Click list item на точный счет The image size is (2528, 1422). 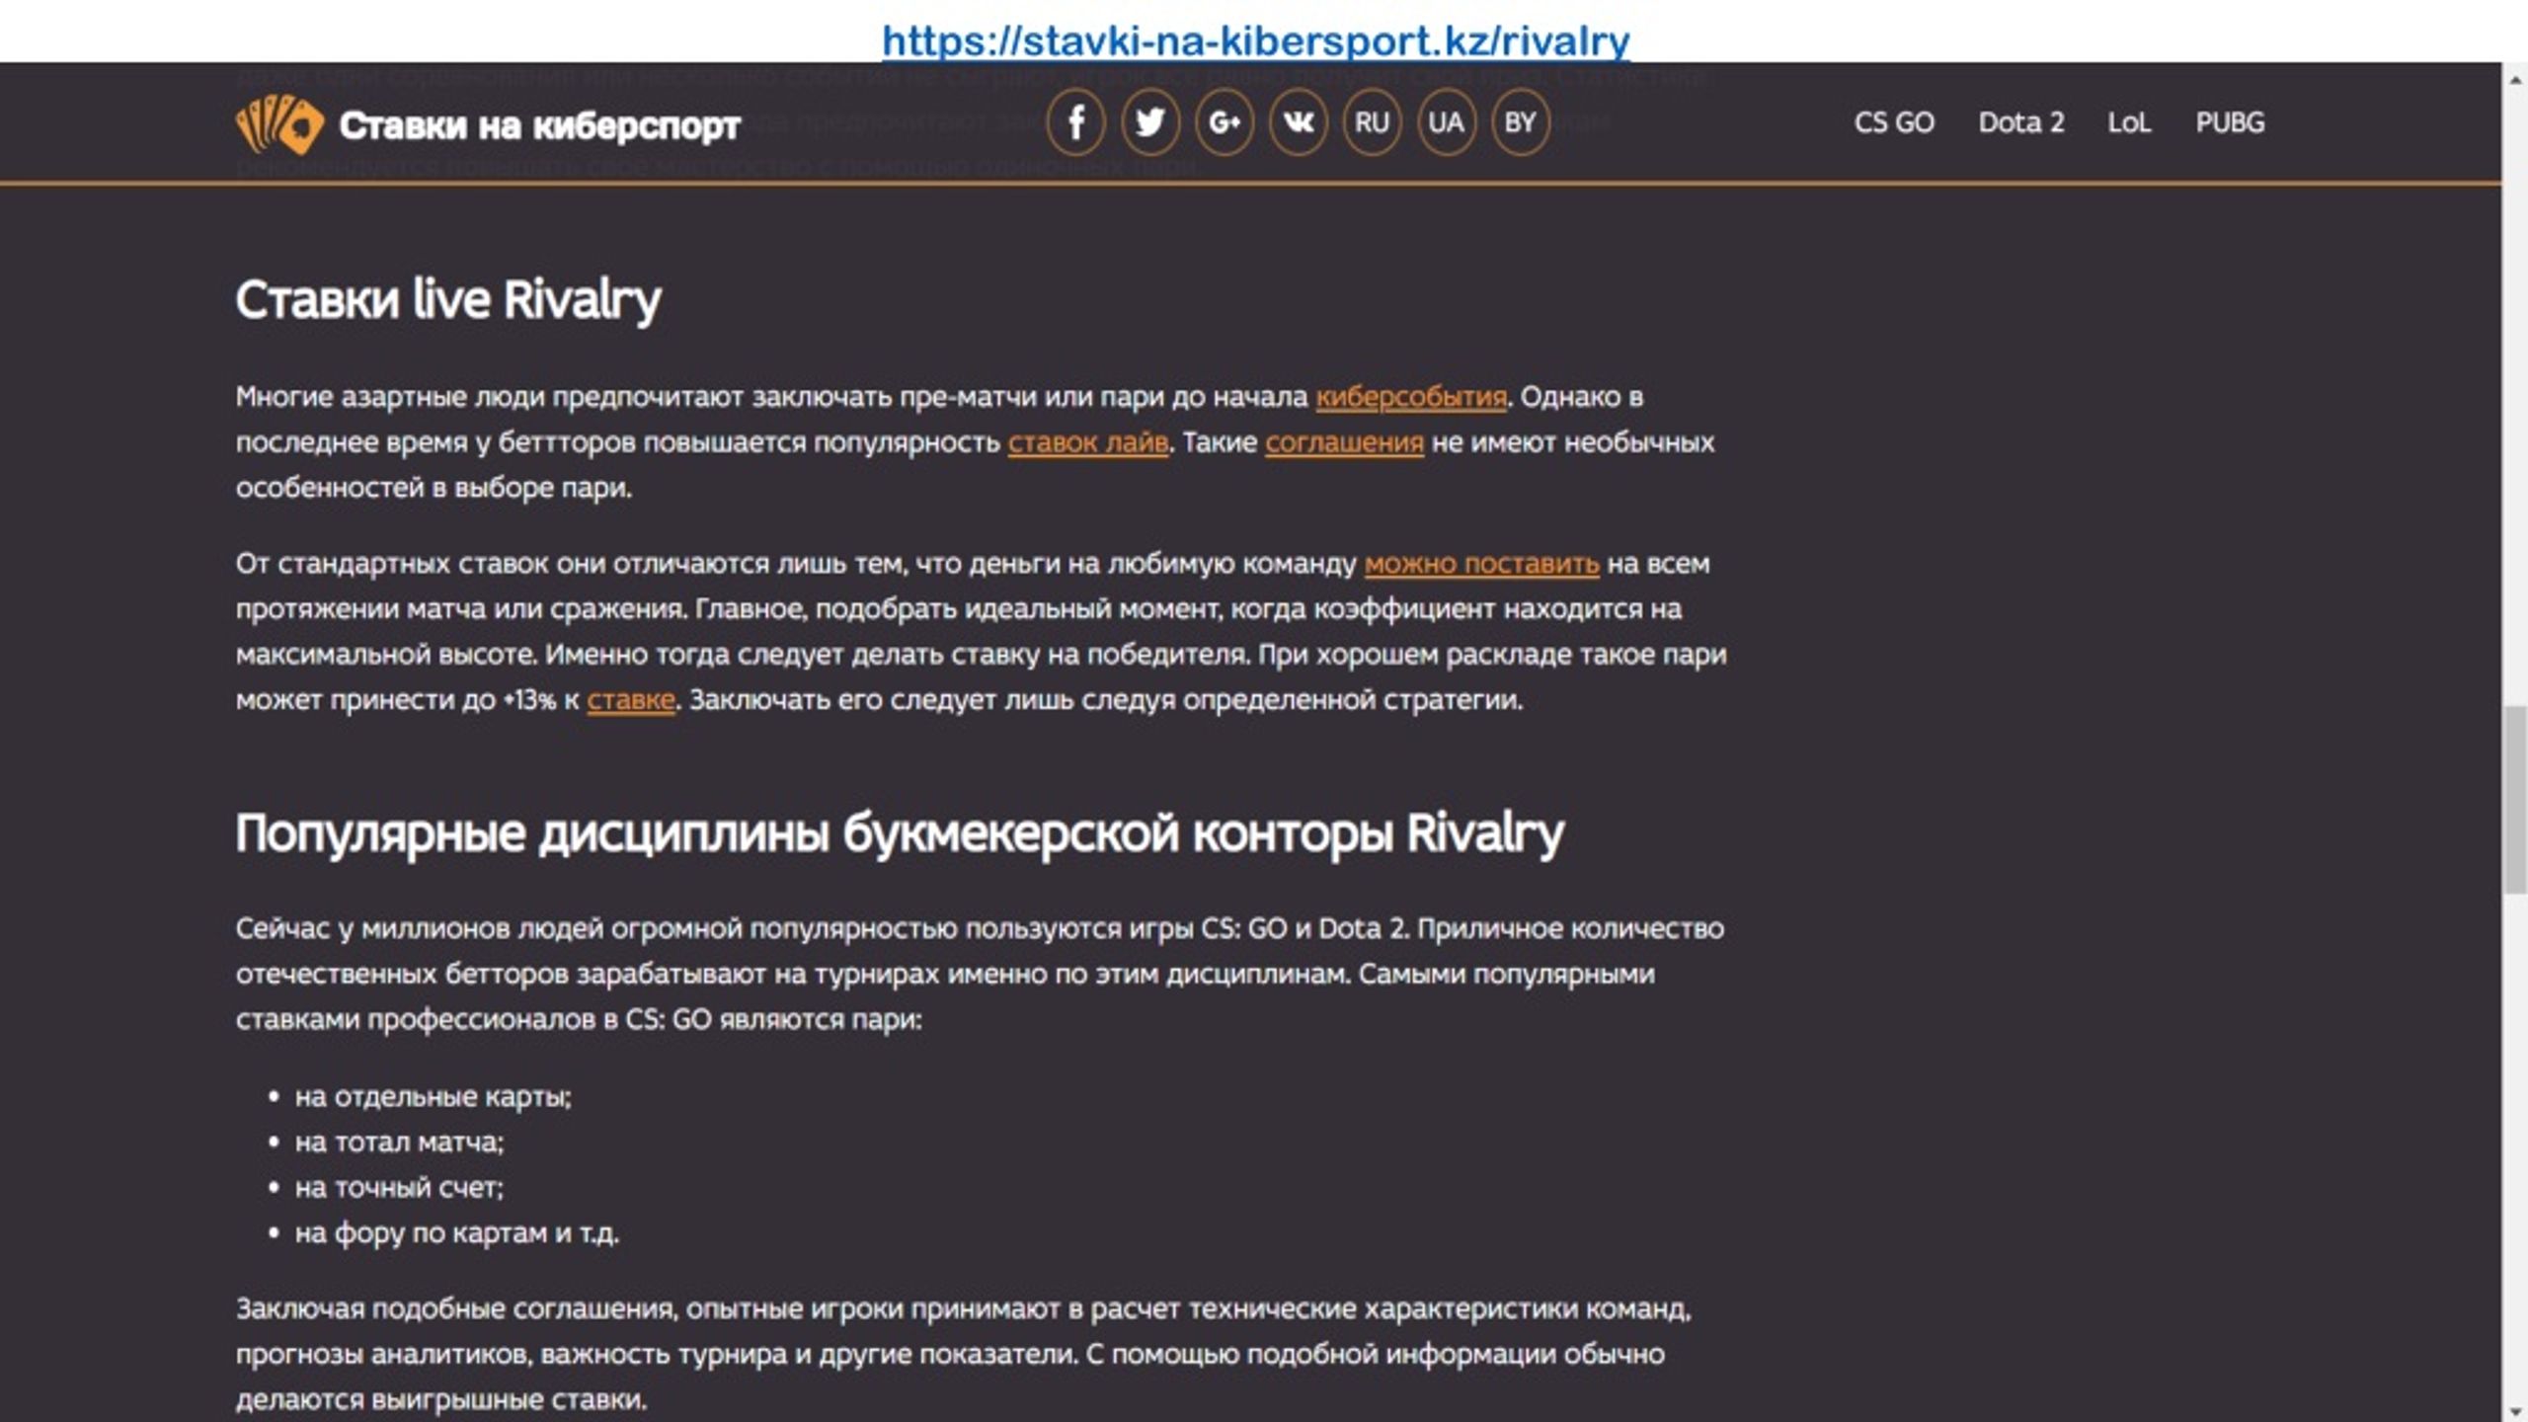[x=399, y=1187]
